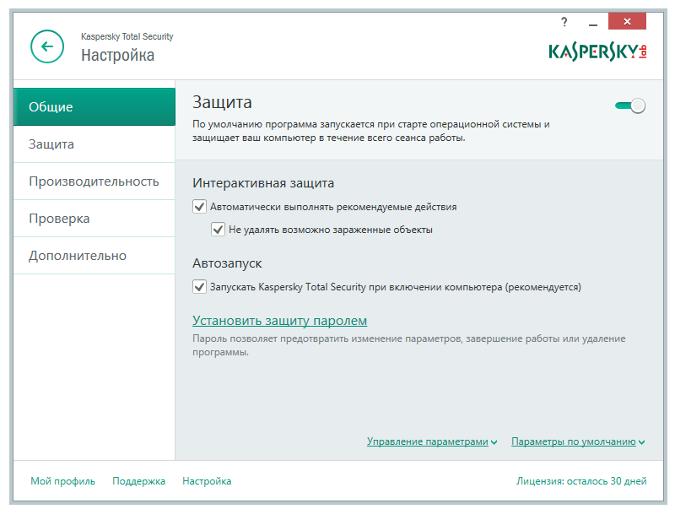
Task: Click the Интерактивная защита heading text
Action: 263,183
